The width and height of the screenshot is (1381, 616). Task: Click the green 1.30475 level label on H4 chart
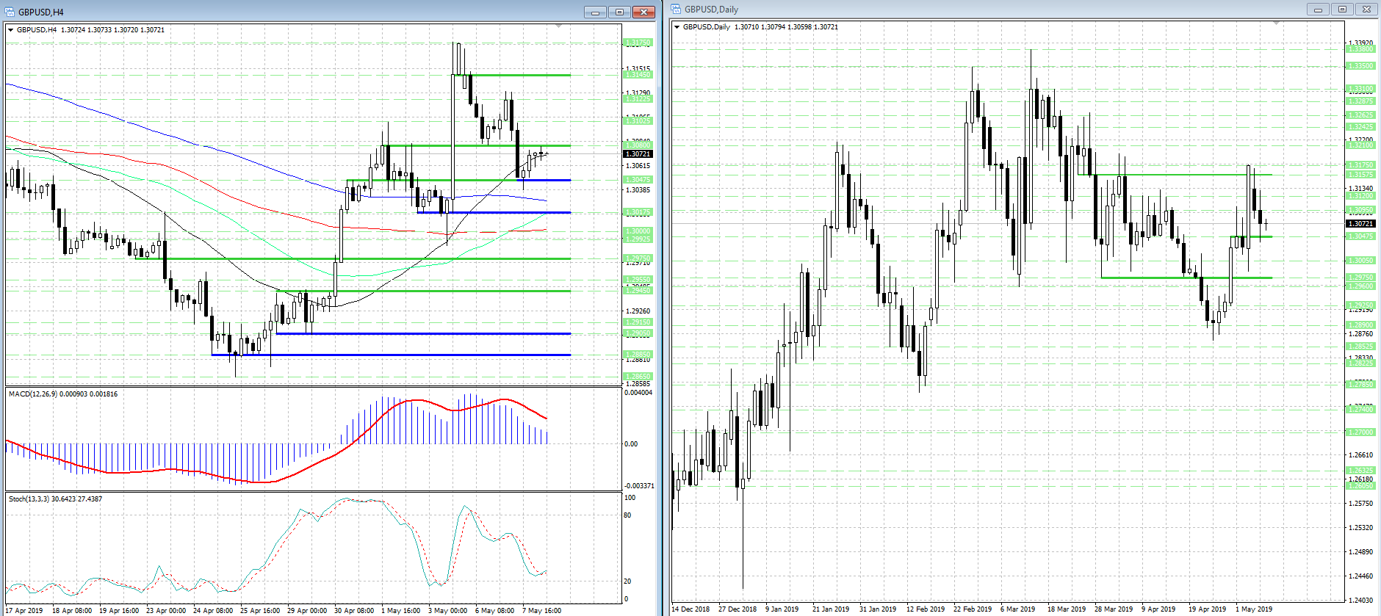pos(638,180)
